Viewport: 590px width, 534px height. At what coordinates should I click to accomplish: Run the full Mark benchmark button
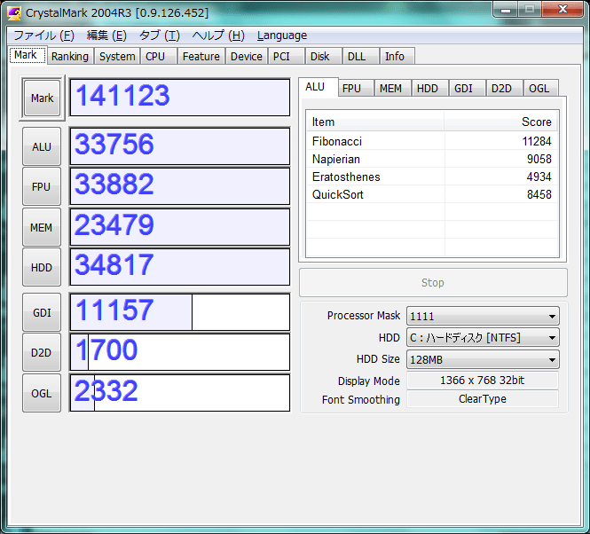[x=43, y=98]
